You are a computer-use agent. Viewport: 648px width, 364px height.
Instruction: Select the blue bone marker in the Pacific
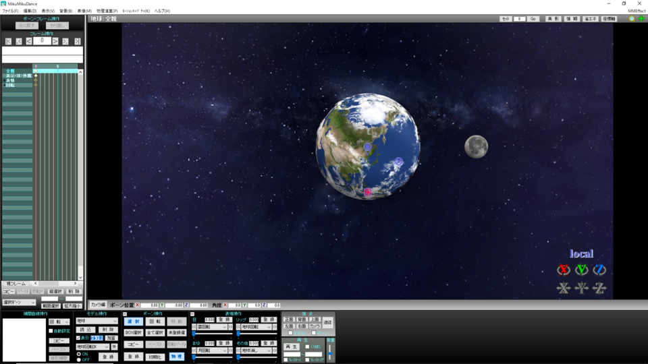pyautogui.click(x=398, y=161)
